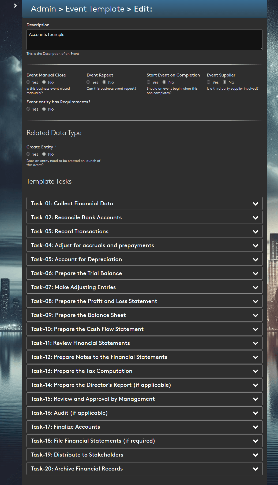Select 'Reconcile Bank Accounts' task title
The width and height of the screenshot is (278, 485).
click(88, 217)
